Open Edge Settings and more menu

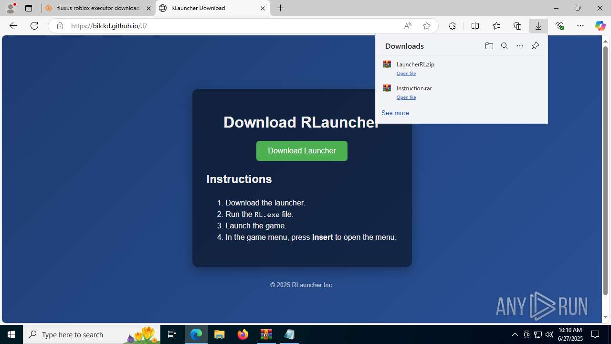(580, 26)
